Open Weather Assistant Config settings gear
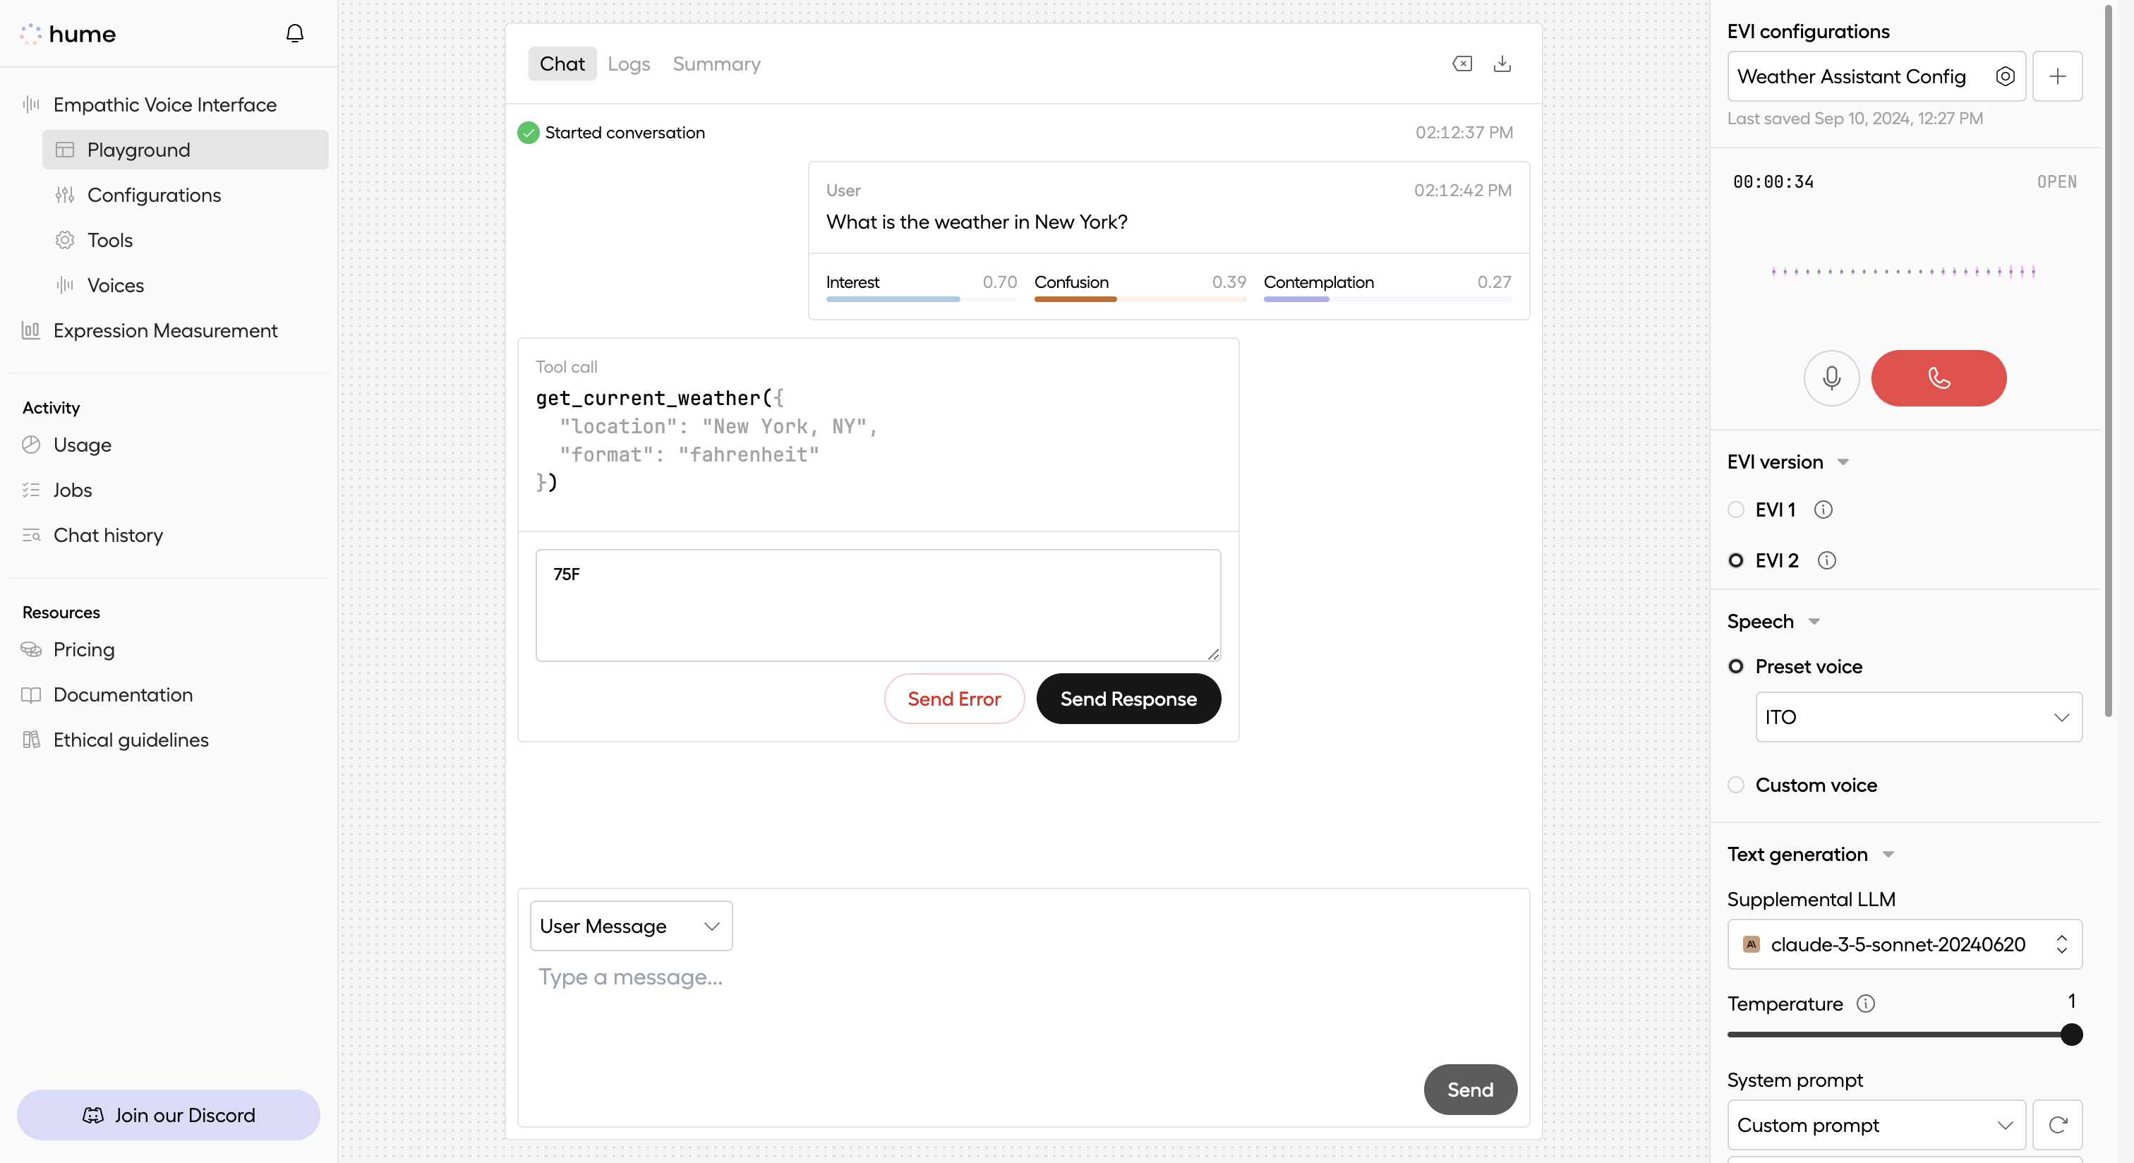Image resolution: width=2134 pixels, height=1163 pixels. tap(2006, 76)
